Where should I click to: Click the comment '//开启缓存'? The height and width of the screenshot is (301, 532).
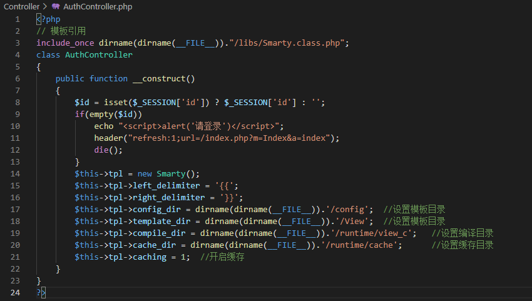(x=222, y=257)
